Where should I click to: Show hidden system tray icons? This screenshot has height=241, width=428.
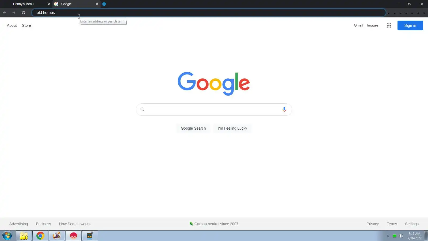(x=388, y=236)
